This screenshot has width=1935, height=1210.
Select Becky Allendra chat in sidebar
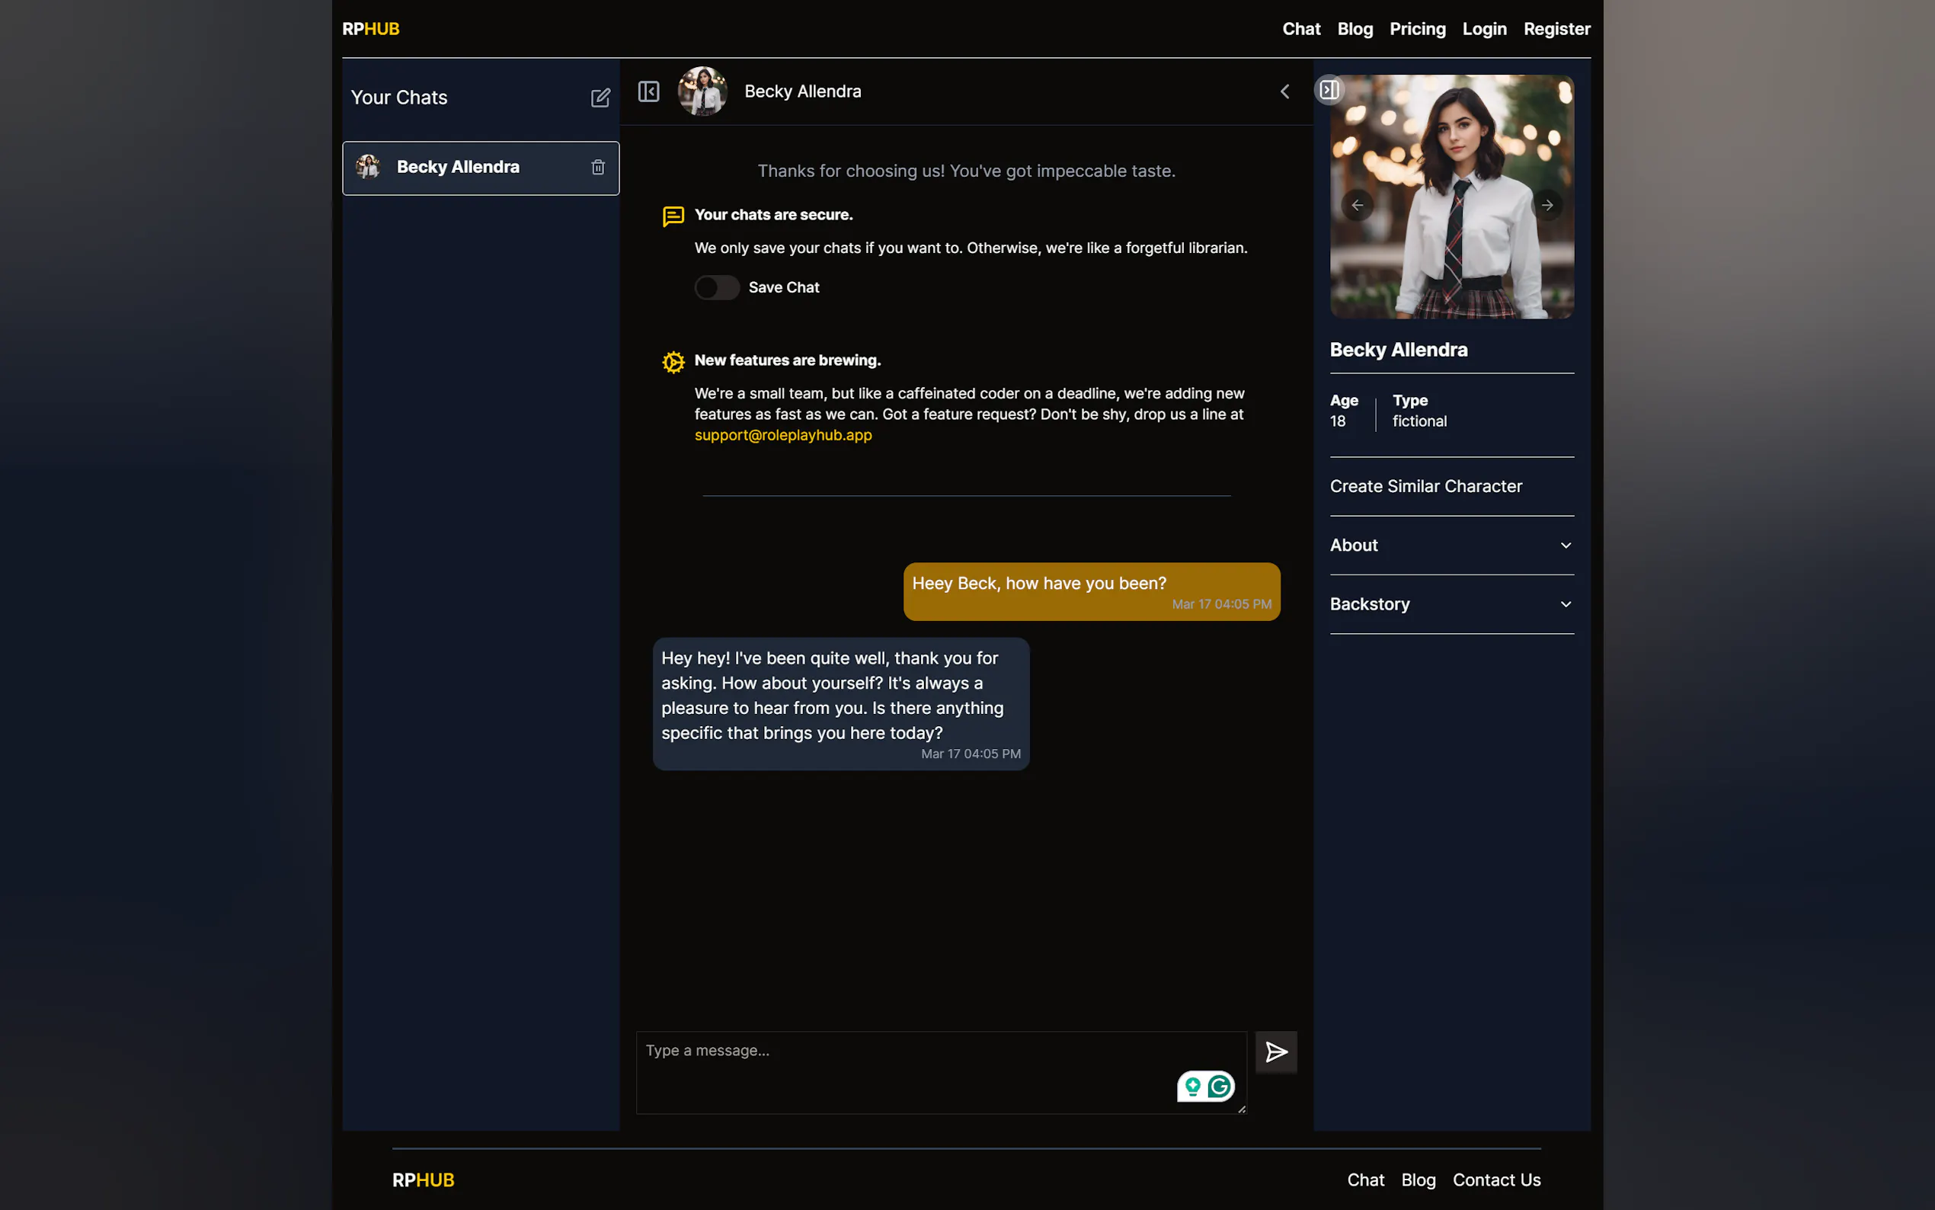click(x=459, y=168)
